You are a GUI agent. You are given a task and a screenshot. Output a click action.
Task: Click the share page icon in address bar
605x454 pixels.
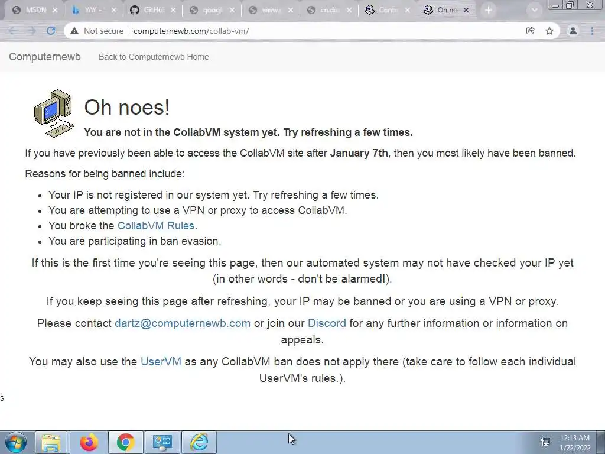click(x=530, y=31)
